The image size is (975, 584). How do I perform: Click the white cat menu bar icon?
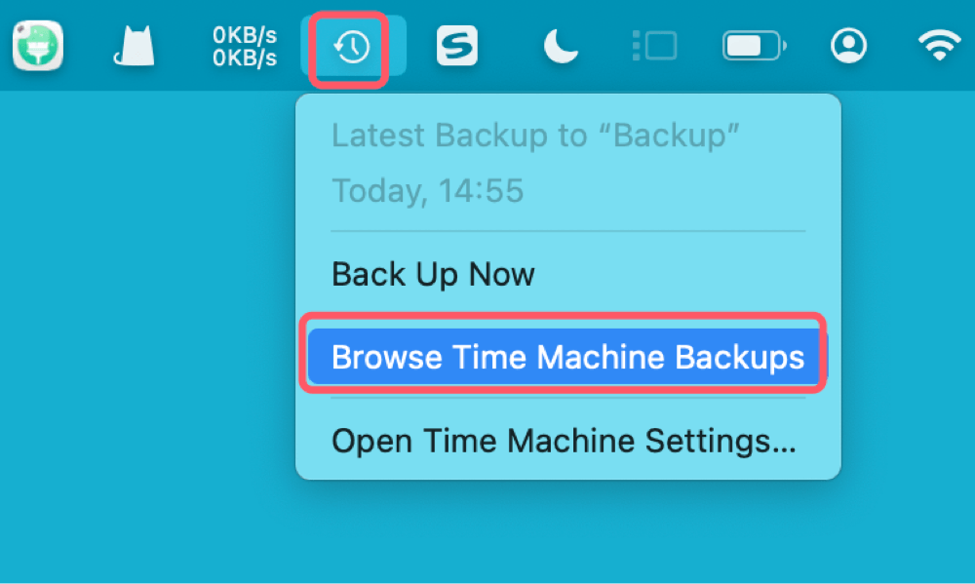pos(134,44)
